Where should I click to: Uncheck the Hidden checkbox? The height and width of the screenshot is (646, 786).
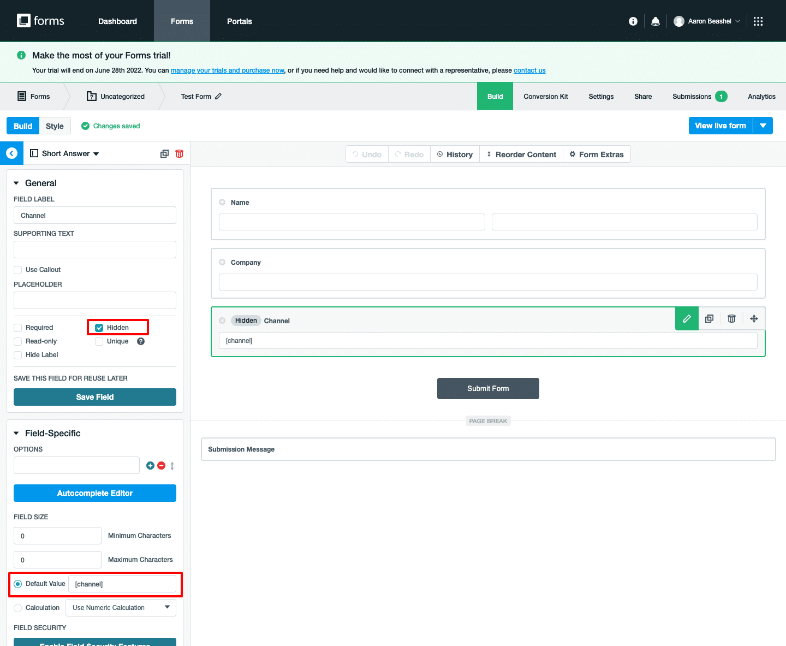point(99,327)
